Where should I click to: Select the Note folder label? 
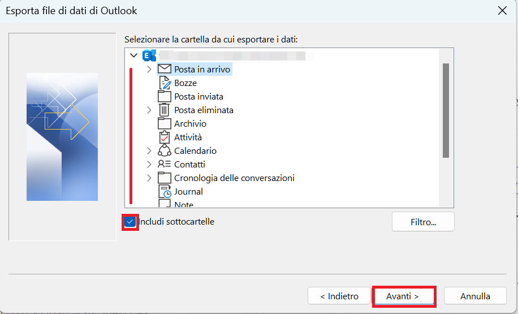[x=184, y=204]
